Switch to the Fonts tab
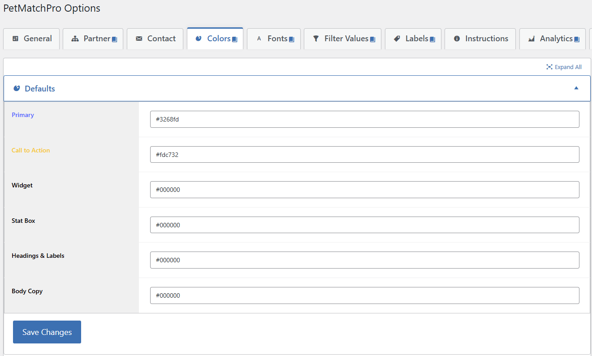Screen dimensions: 592x356 click(x=274, y=39)
